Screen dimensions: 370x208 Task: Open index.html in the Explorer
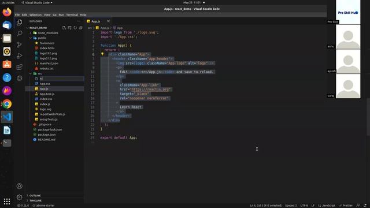tap(47, 48)
